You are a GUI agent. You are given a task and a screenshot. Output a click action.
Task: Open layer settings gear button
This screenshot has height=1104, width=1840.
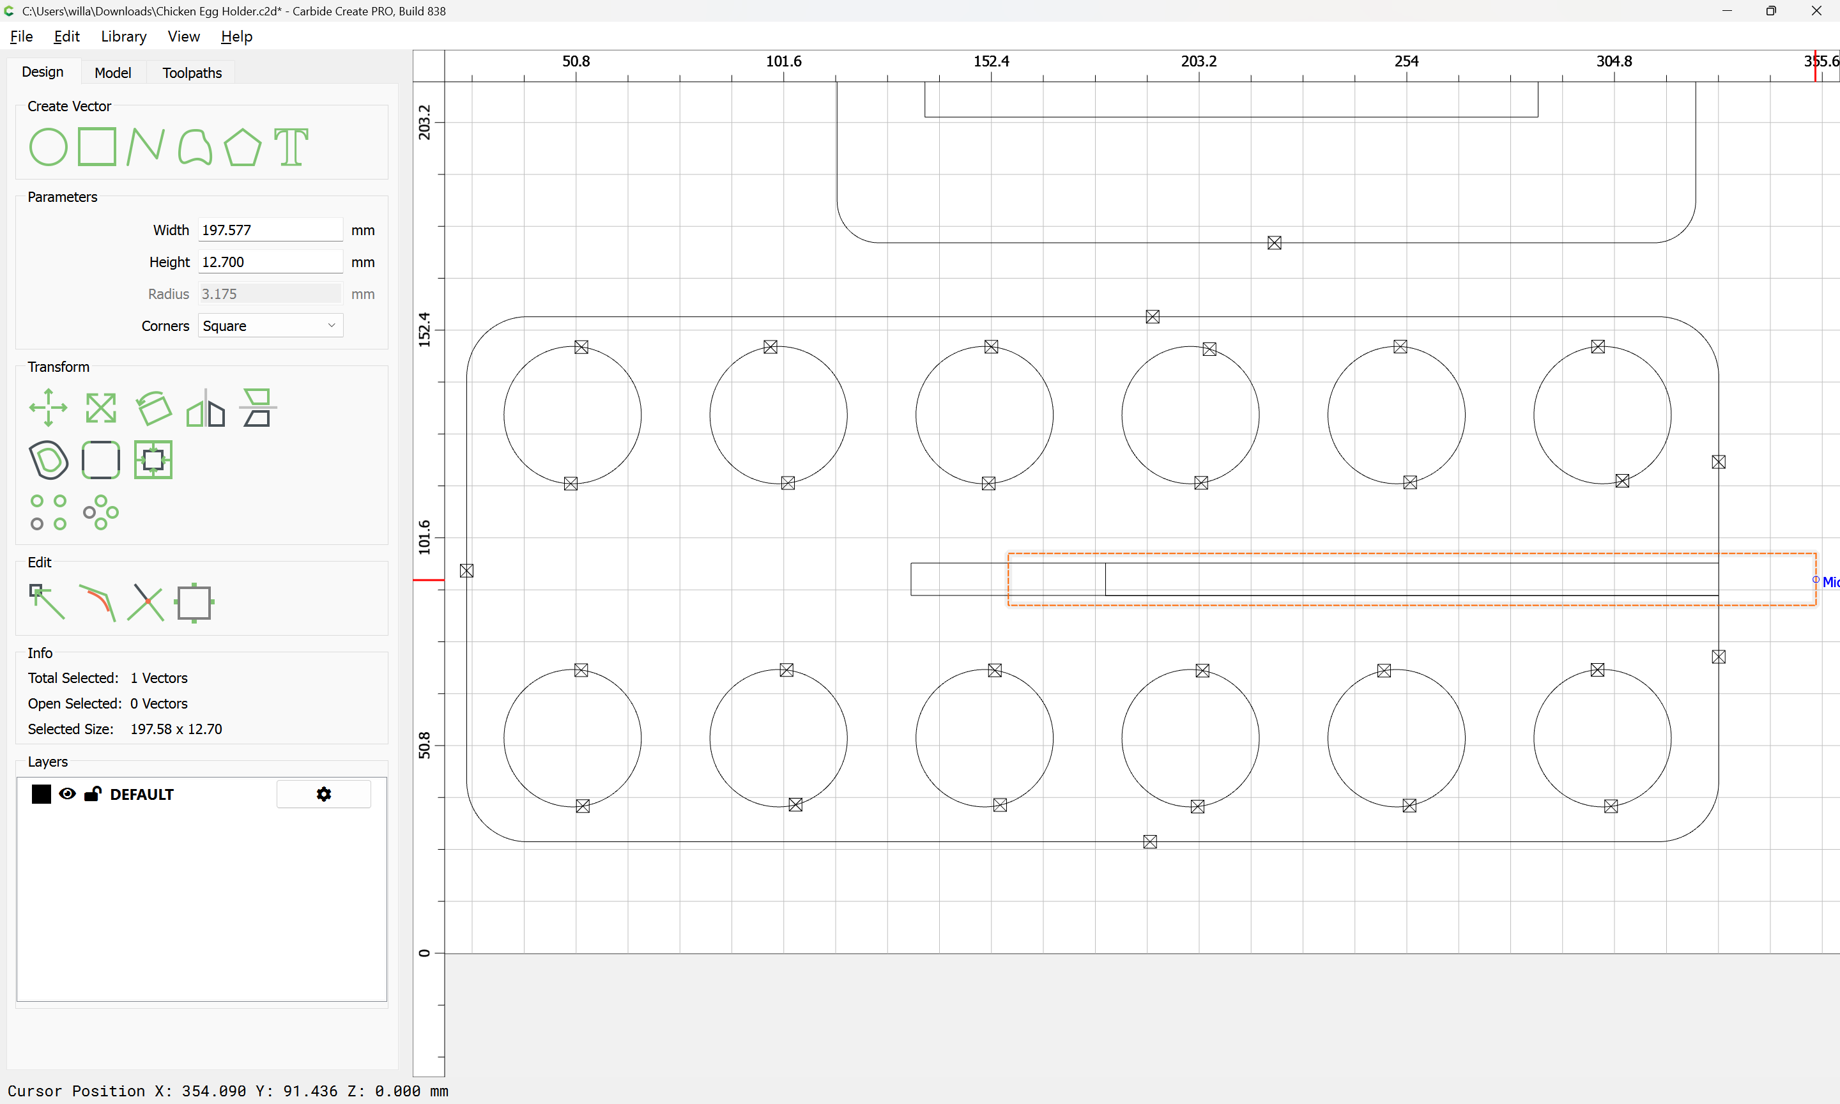323,793
